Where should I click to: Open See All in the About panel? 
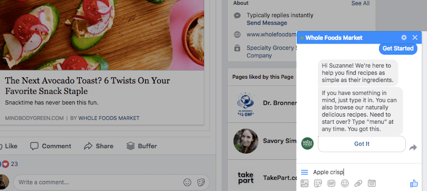point(360,3)
